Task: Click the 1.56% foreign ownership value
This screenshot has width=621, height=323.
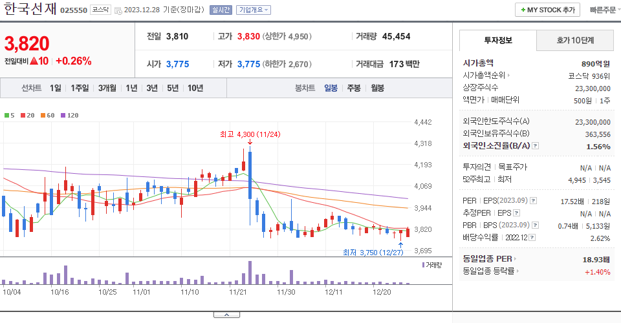Action: point(598,147)
